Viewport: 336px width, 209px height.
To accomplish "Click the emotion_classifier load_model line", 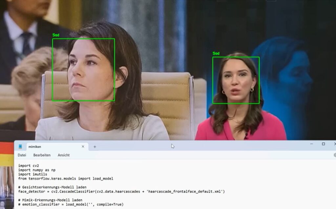I will tap(71, 204).
